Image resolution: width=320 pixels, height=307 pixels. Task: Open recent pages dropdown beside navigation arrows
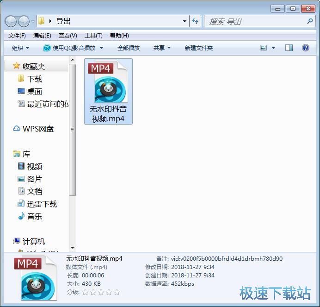33,21
